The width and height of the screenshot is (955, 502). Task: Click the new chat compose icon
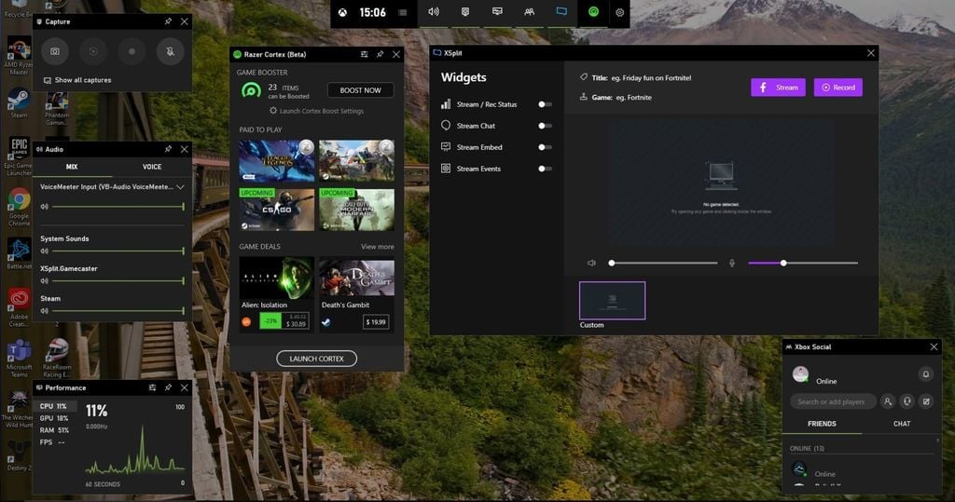pyautogui.click(x=926, y=401)
